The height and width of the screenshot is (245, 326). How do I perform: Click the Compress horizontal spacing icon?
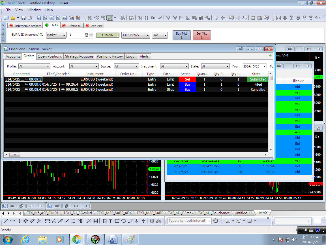(278, 18)
